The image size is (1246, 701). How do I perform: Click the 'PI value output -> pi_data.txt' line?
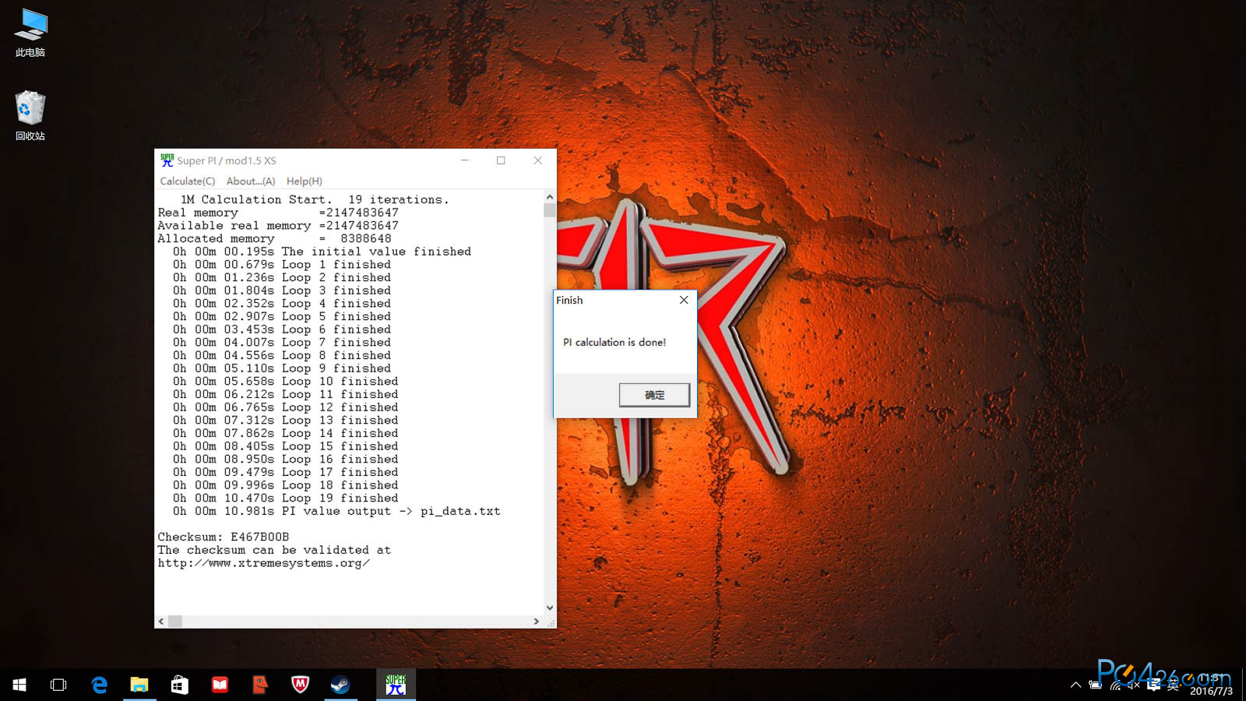(336, 511)
